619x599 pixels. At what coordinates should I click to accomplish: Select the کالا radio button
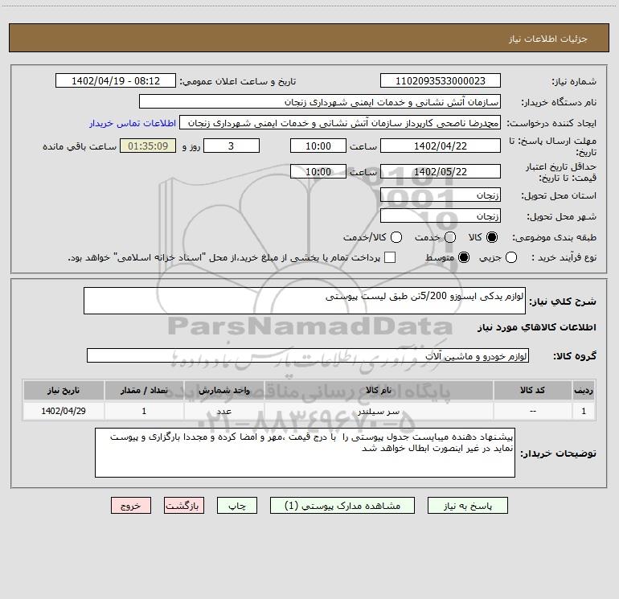point(492,237)
